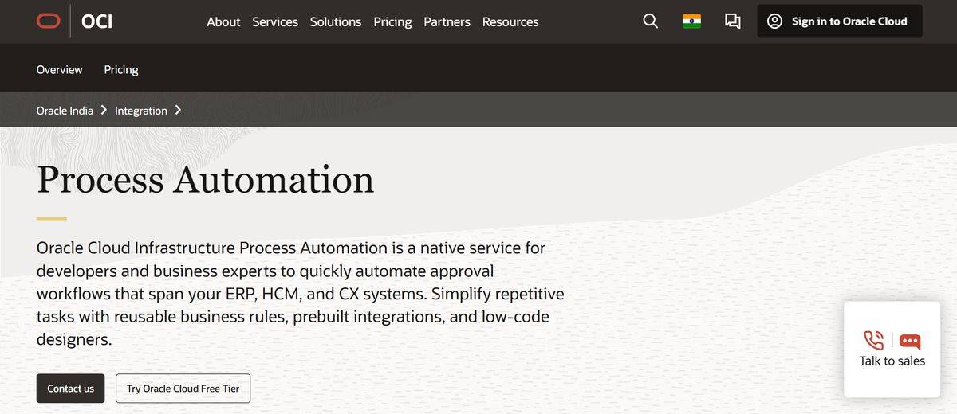Click the Oracle logo icon
The image size is (957, 414).
click(49, 21)
